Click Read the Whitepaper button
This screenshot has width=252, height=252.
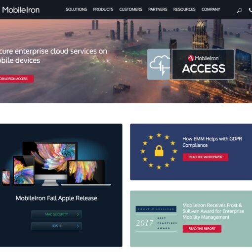pyautogui.click(x=206, y=157)
